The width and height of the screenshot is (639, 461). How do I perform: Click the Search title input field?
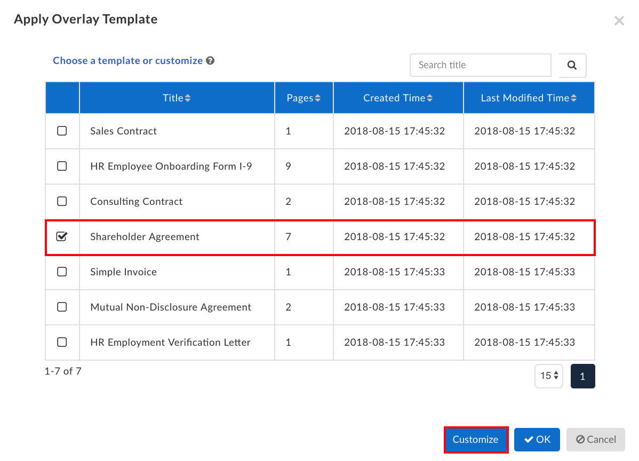481,65
